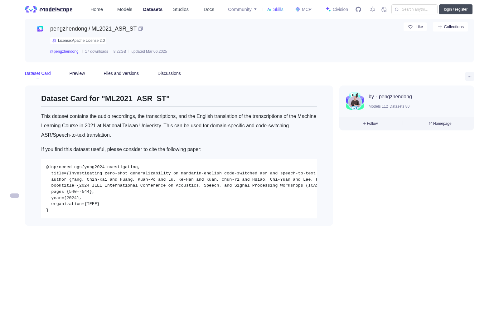Focus the Search anything input field
This screenshot has width=499, height=312.
coord(414,9)
